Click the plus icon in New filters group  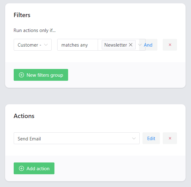click(x=21, y=75)
